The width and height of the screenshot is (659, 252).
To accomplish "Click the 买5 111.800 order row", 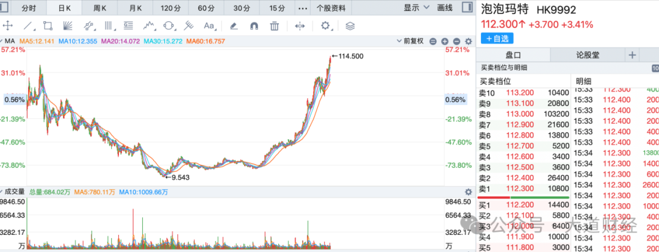I will [524, 247].
